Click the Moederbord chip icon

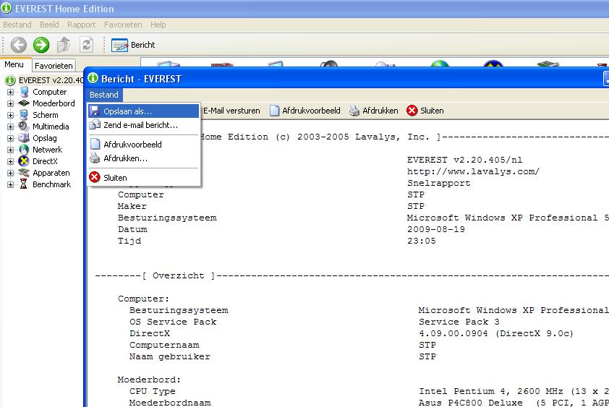click(24, 103)
